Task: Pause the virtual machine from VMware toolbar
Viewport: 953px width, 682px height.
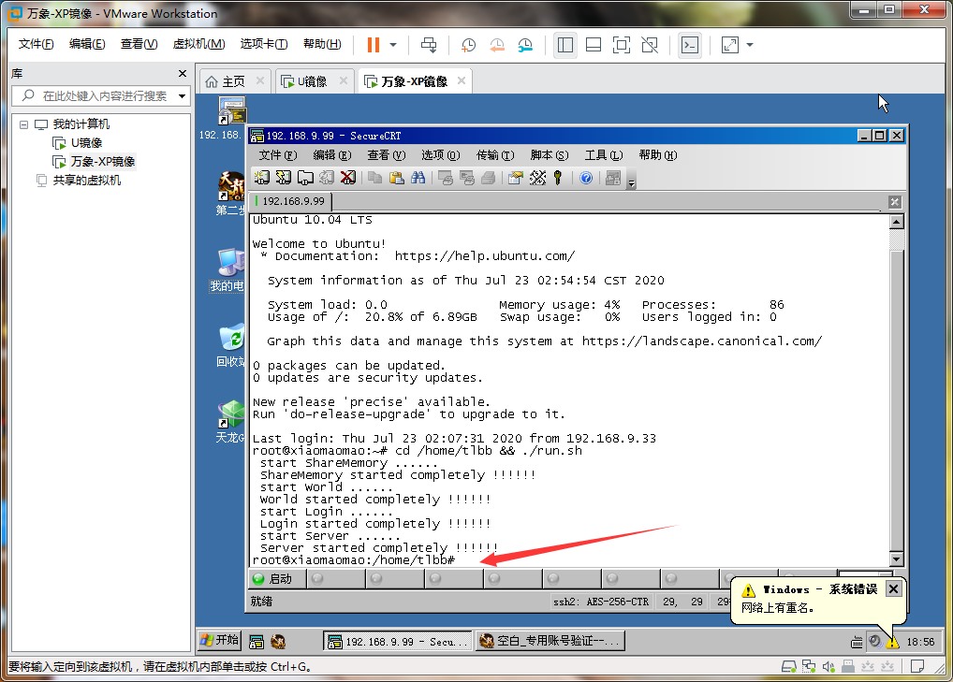Action: point(374,45)
